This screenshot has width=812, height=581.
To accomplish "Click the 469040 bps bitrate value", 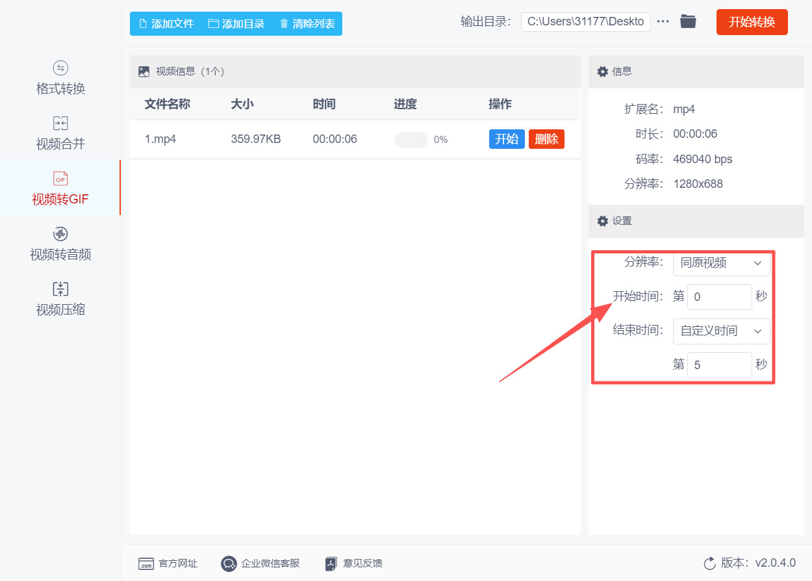I will click(703, 159).
